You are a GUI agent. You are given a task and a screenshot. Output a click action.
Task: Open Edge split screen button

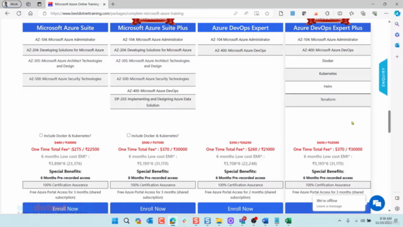340,13
